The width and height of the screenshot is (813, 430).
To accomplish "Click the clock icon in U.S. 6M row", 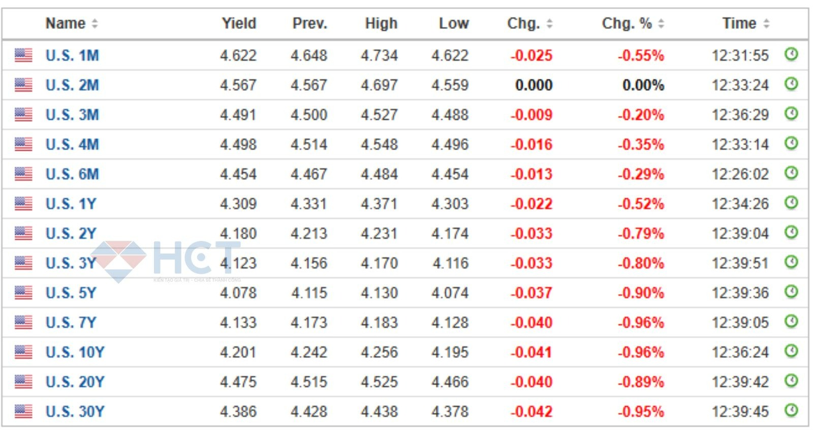I will pyautogui.click(x=791, y=173).
